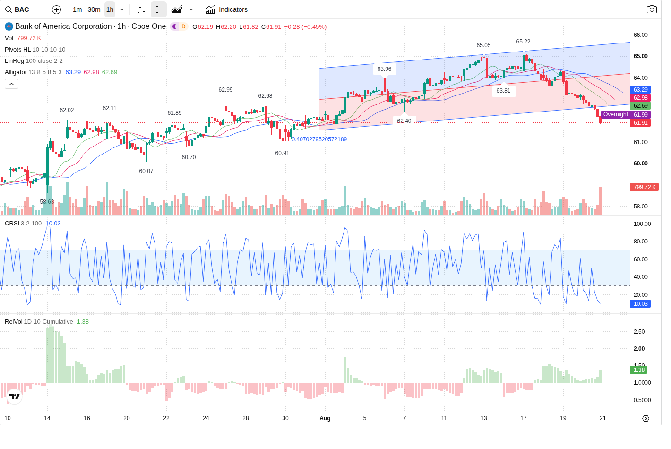Viewport: 671px width, 449px height.
Task: Click the 63.81 pivot low label
Action: (x=503, y=91)
